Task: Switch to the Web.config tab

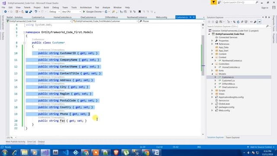Action: pos(161,17)
